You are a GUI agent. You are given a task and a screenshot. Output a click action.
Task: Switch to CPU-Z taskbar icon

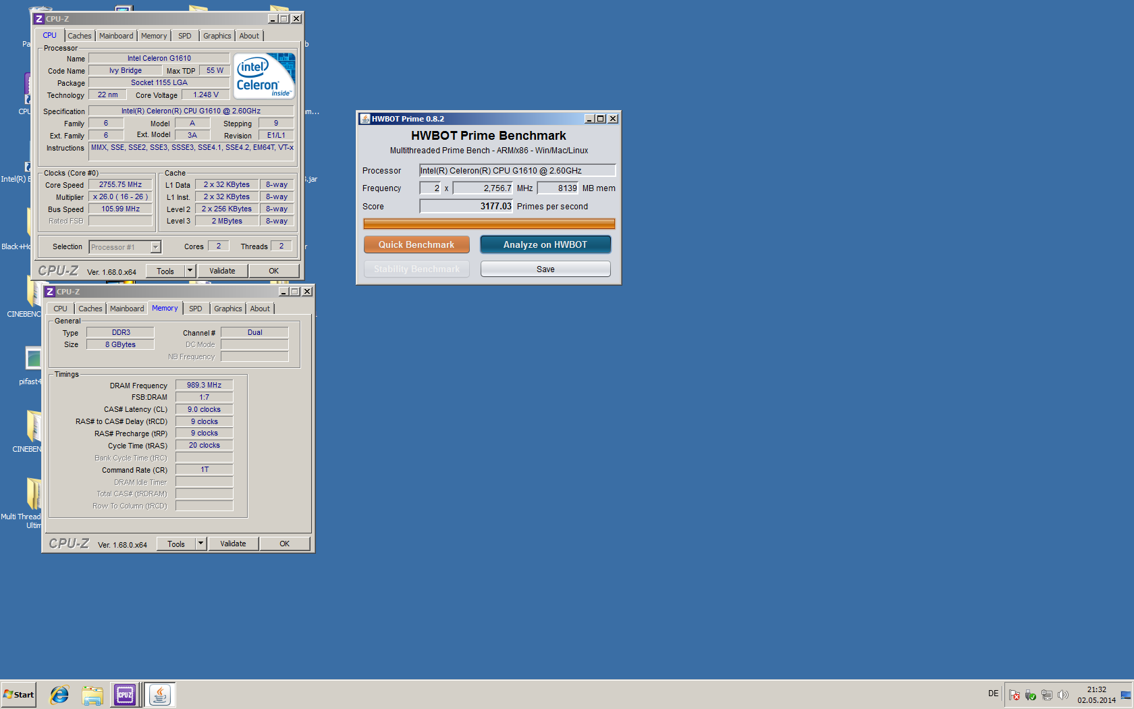(125, 695)
